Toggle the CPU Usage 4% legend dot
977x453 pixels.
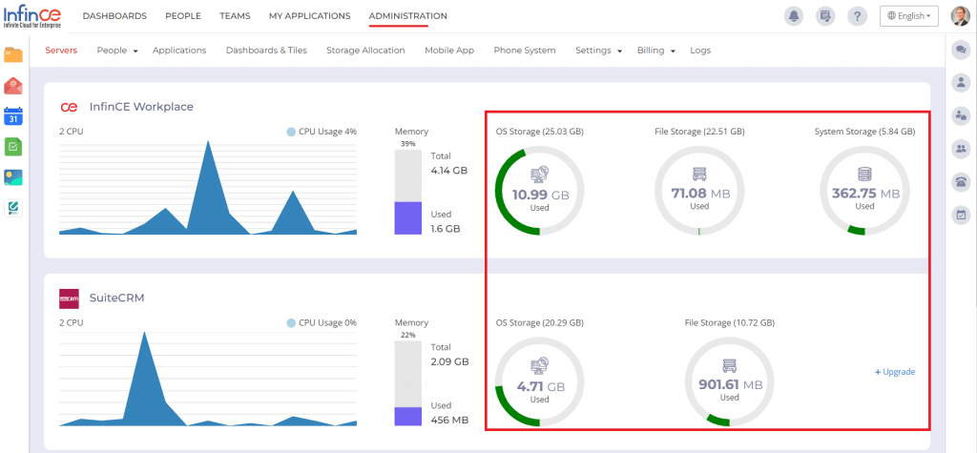(291, 132)
